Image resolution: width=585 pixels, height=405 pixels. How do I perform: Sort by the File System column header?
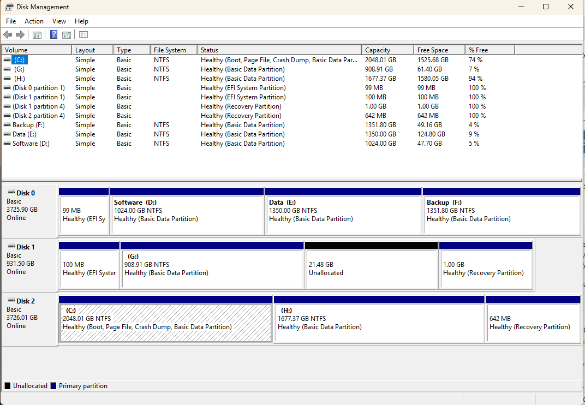[x=174, y=50]
